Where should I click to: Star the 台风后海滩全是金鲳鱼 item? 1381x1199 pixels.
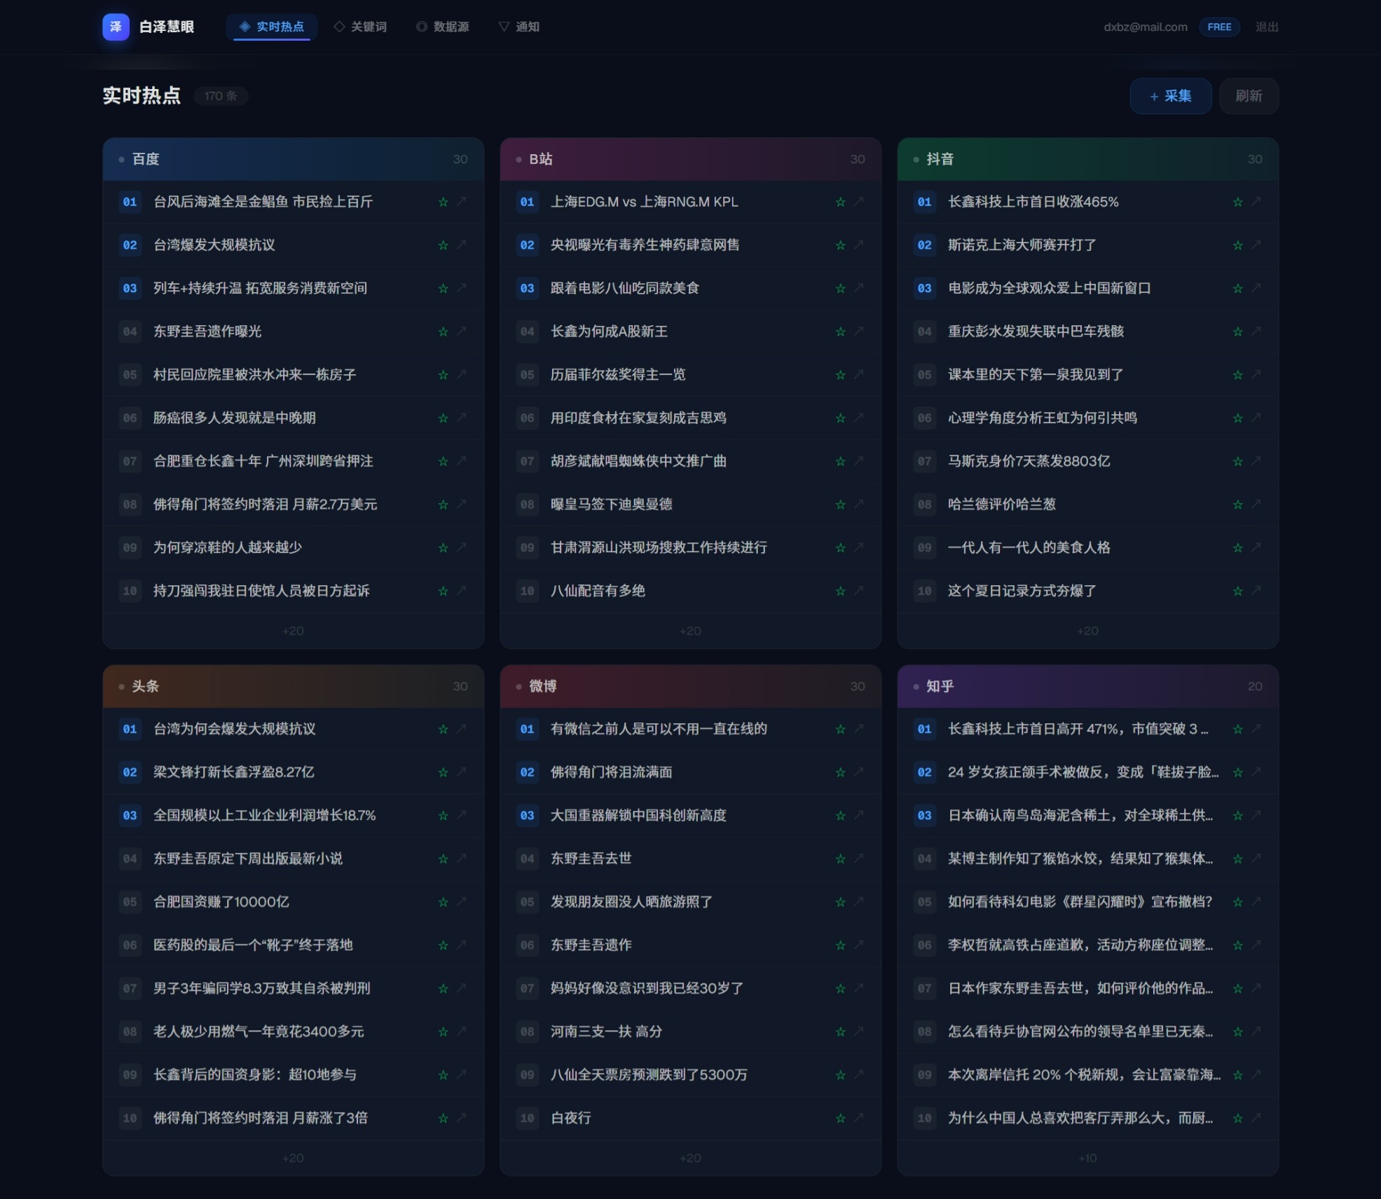click(443, 202)
